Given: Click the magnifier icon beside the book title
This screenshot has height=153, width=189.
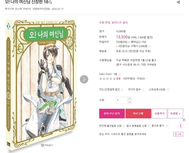Looking at the screenshot, I should (x=50, y=2).
